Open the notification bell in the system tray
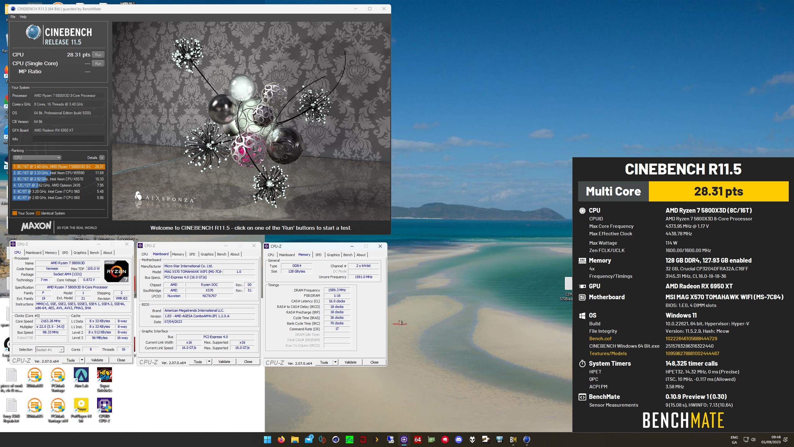Viewport: 794px width, 447px height. [786, 440]
